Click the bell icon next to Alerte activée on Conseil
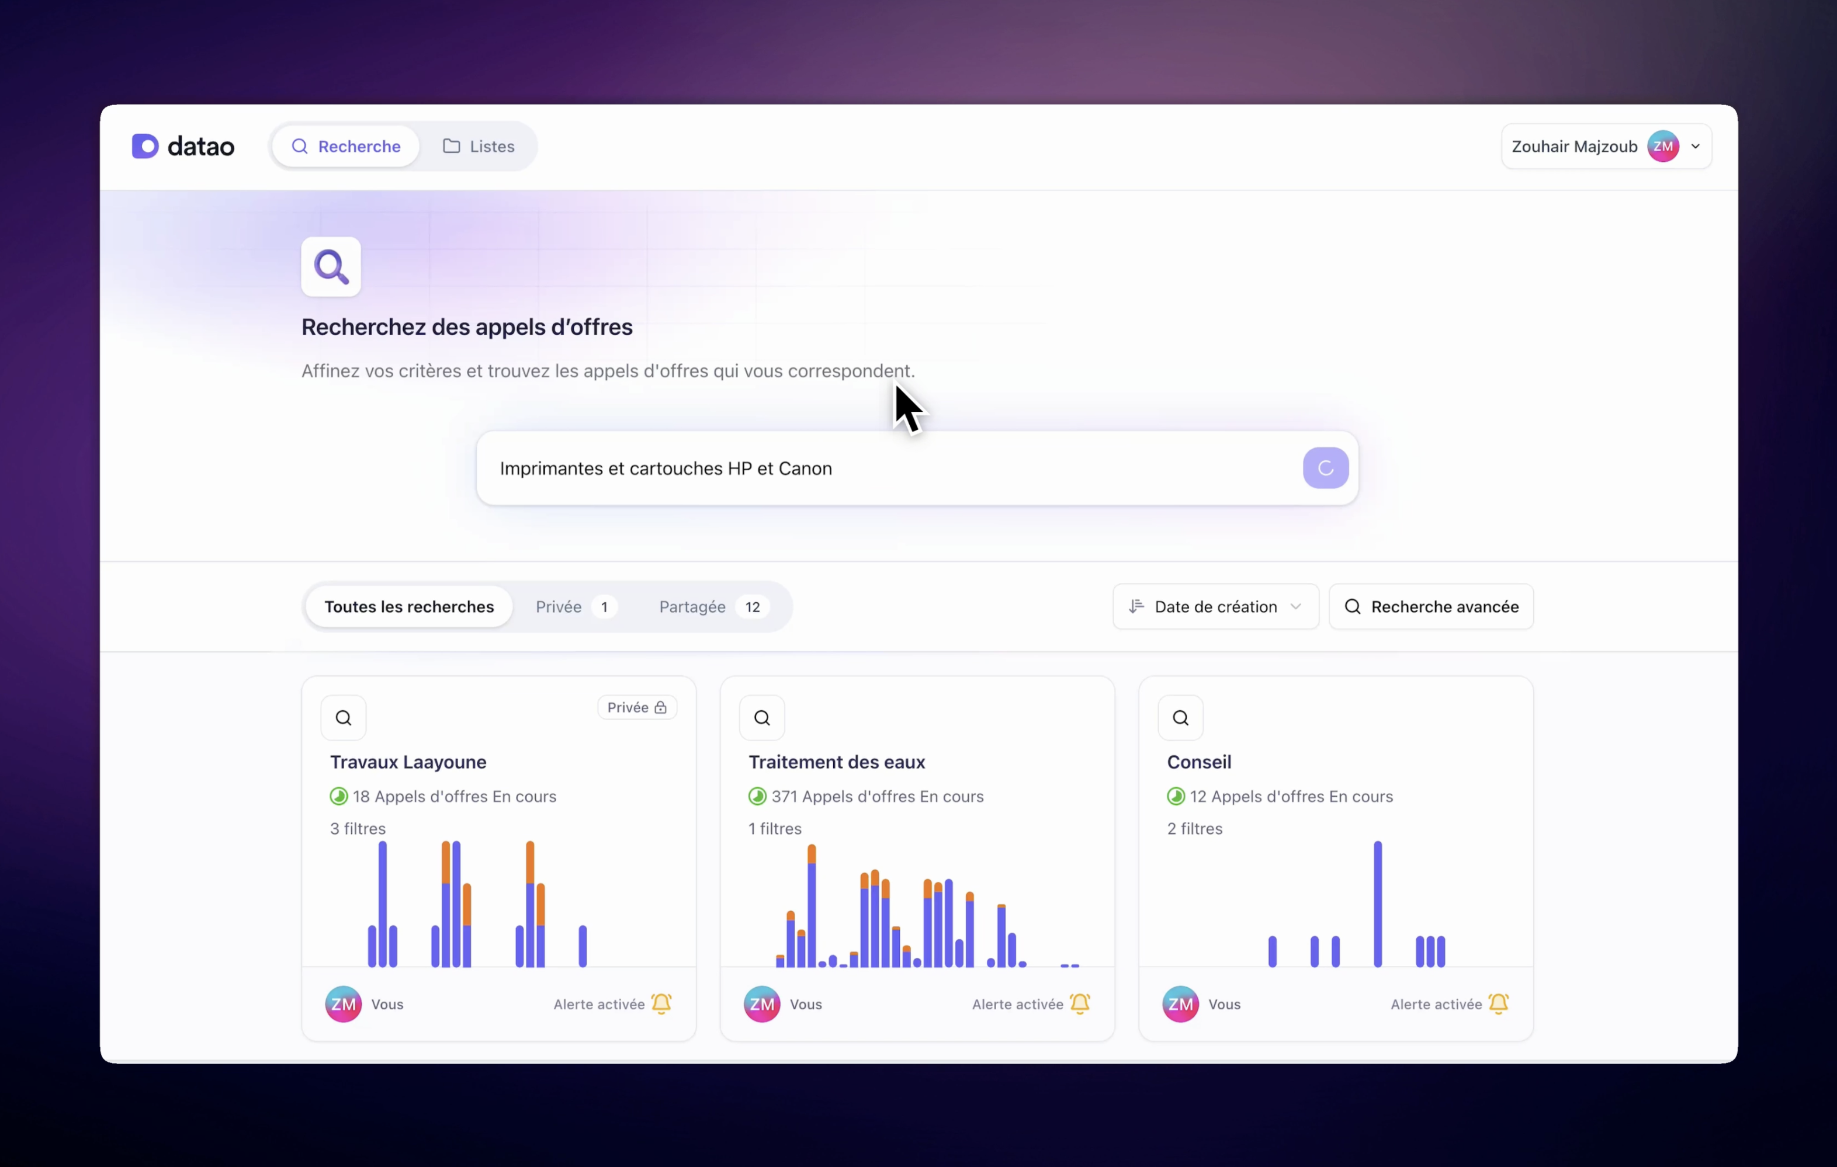1837x1167 pixels. pos(1498,1005)
